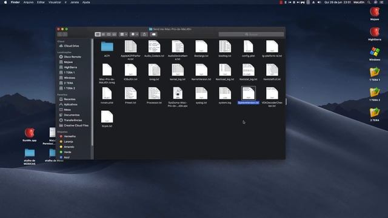Open the group-by arrangement dropdown

tap(124, 35)
